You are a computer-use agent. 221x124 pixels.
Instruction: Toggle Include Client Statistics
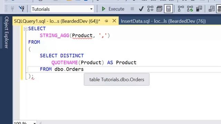199,9
